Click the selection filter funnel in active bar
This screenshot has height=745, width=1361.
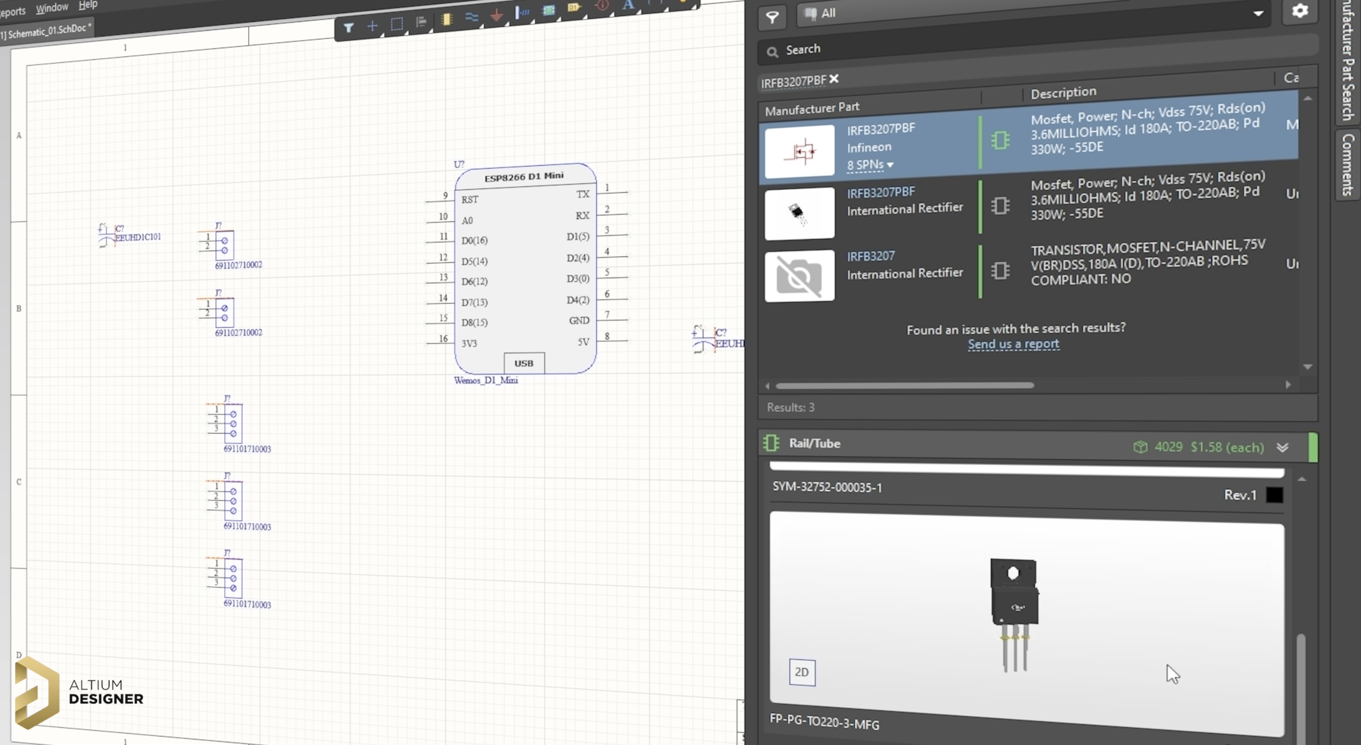pyautogui.click(x=348, y=28)
